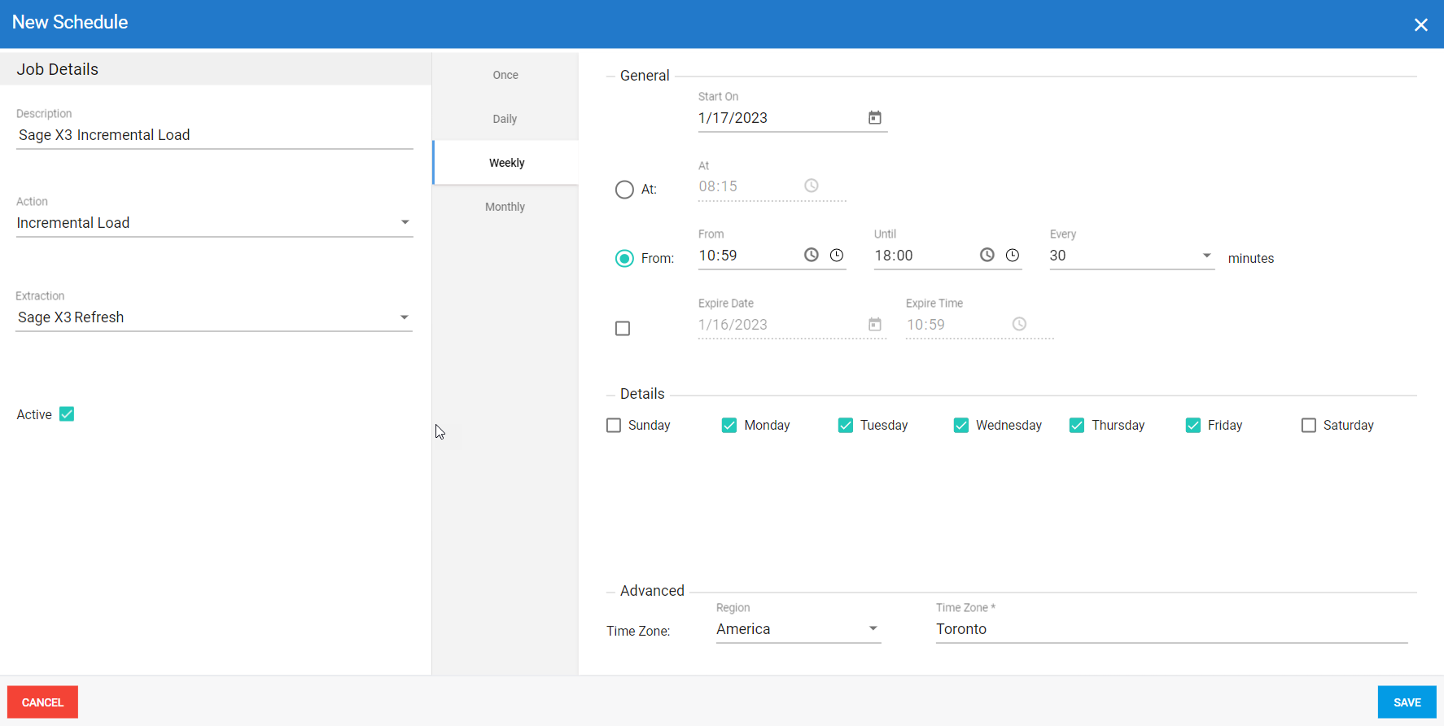
Task: Open the Start On calendar picker
Action: [874, 118]
